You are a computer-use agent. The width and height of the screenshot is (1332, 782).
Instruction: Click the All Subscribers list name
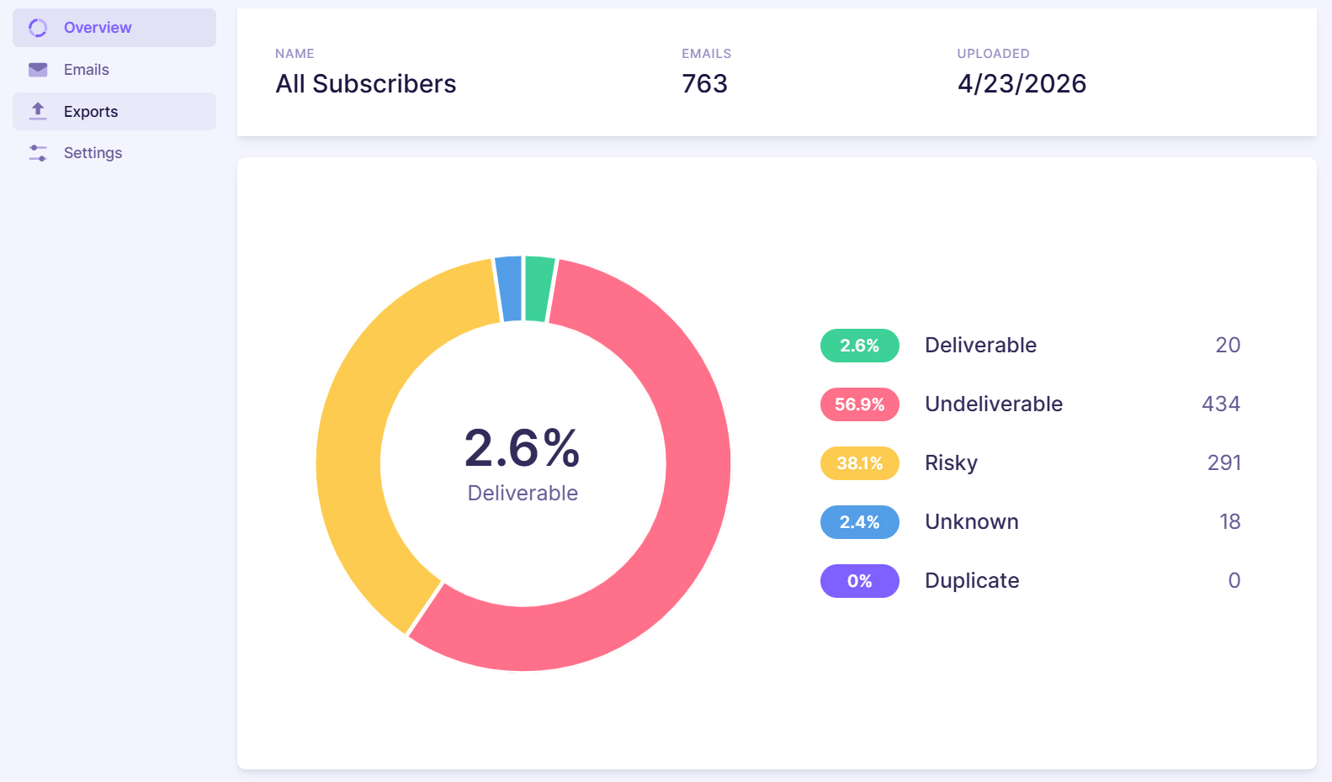[x=366, y=84]
